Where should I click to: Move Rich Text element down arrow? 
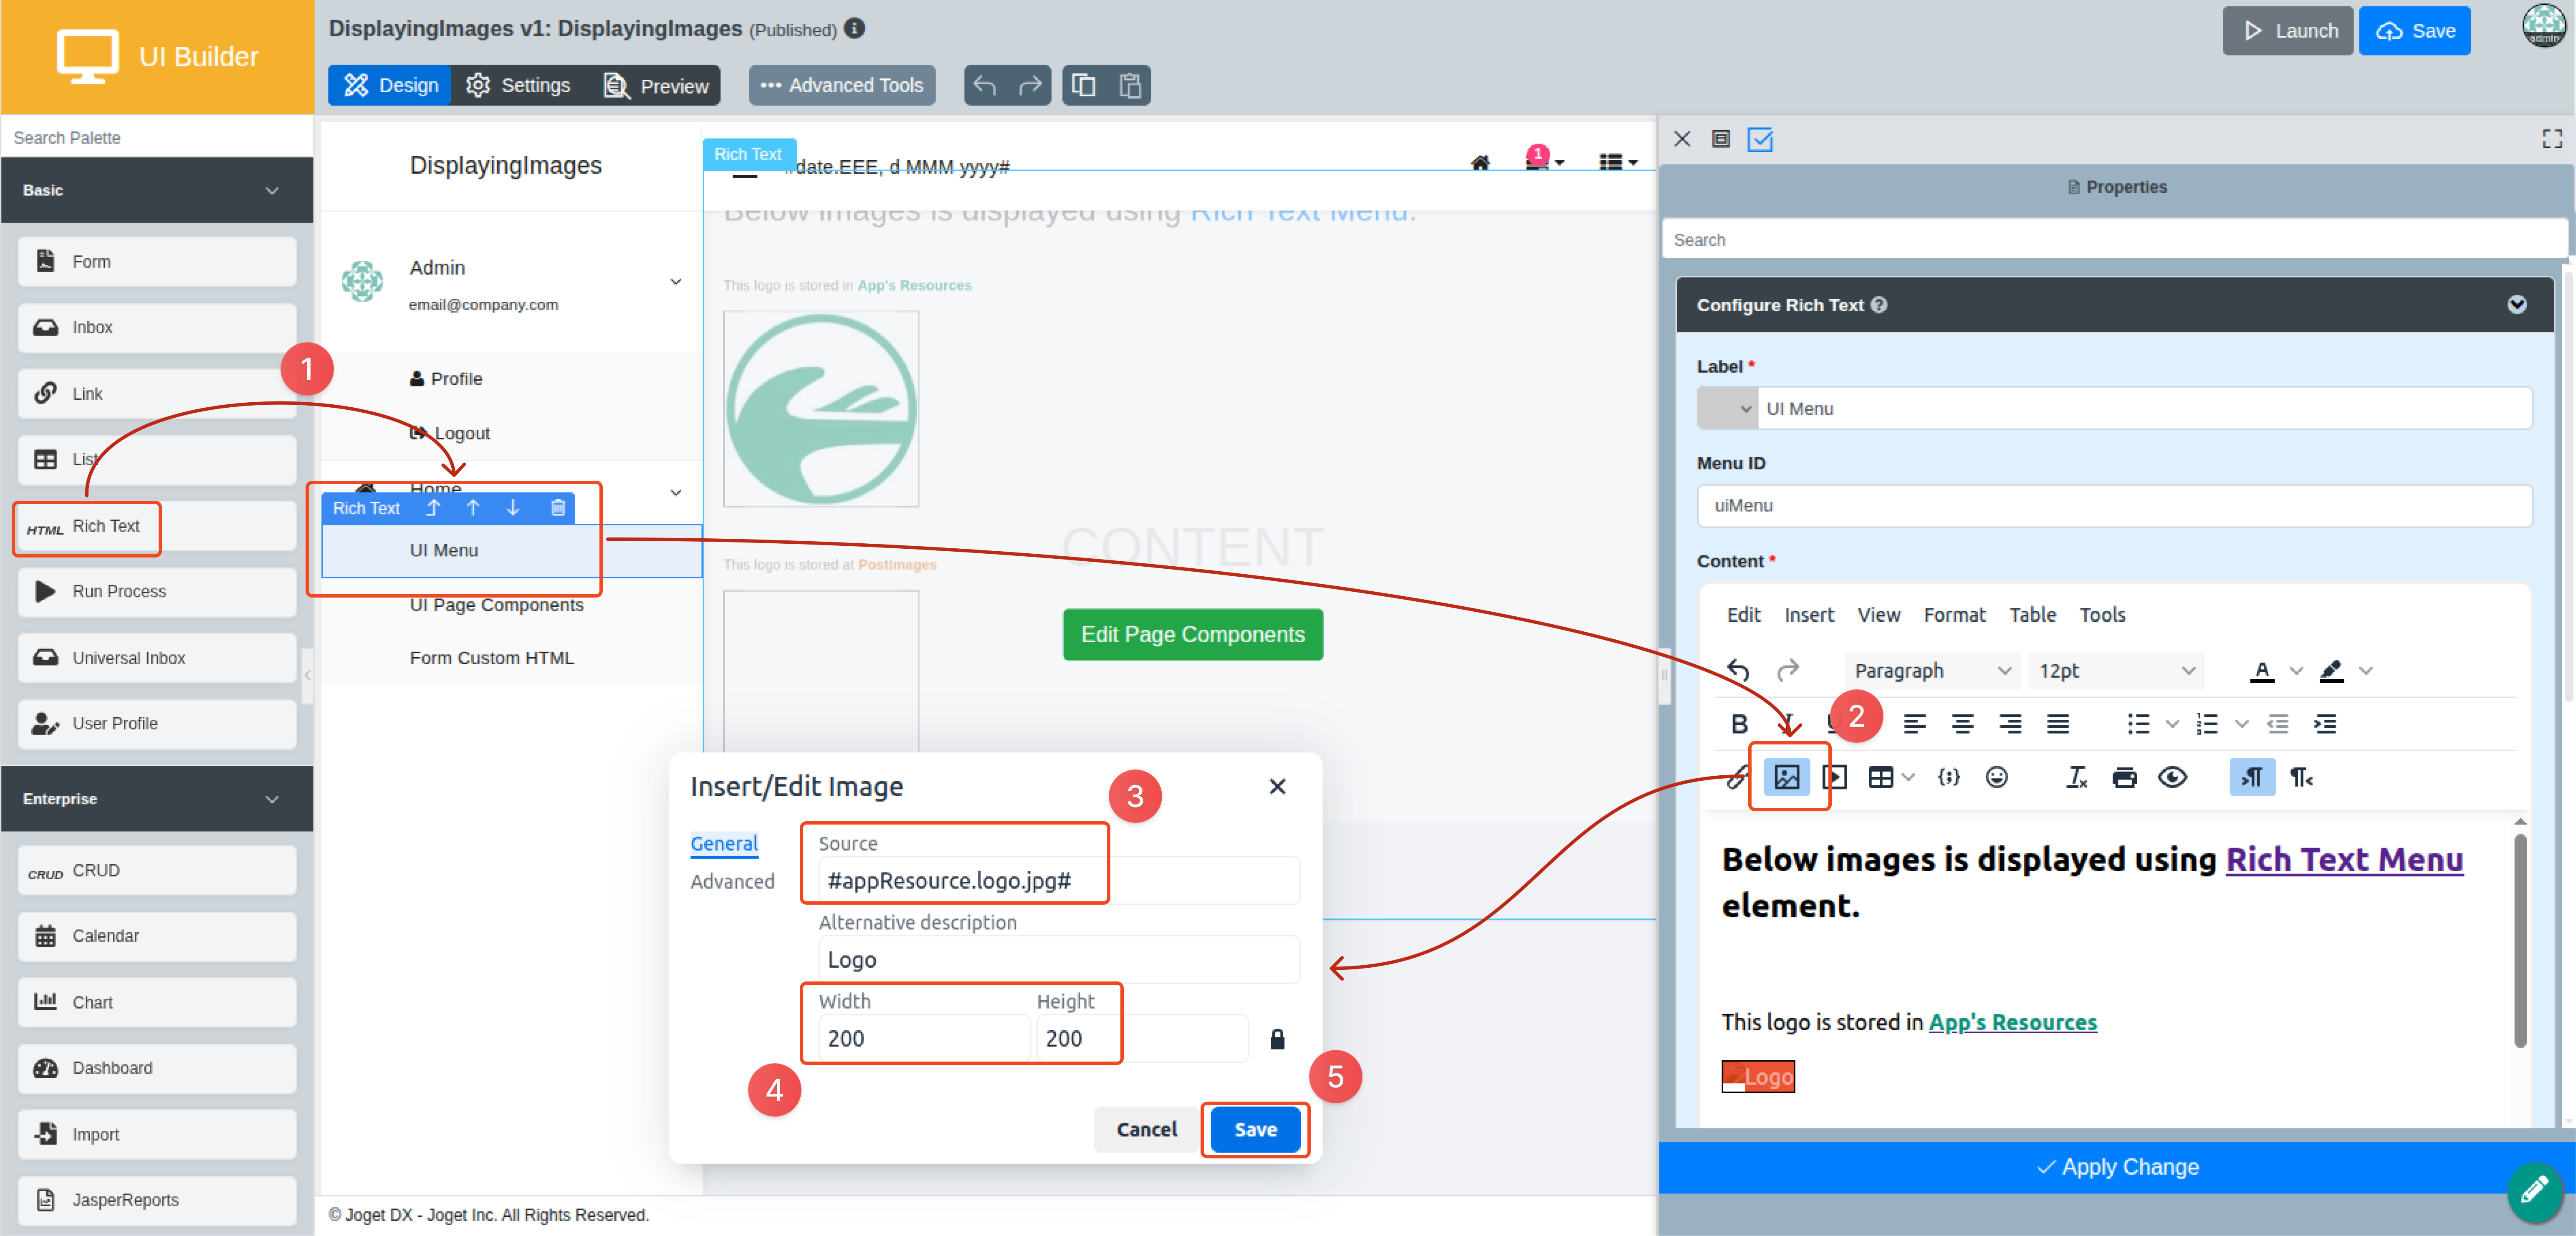(513, 508)
